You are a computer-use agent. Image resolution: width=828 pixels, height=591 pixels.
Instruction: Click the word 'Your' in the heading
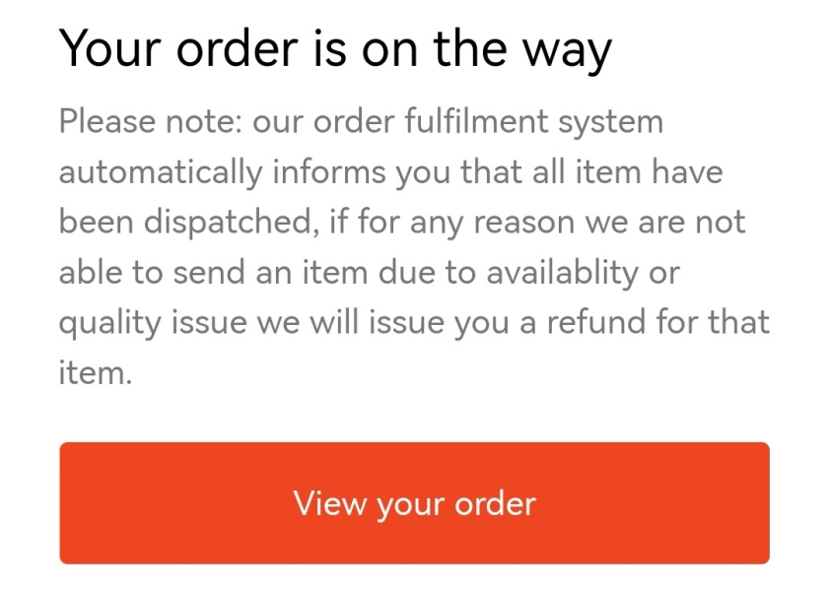[109, 49]
